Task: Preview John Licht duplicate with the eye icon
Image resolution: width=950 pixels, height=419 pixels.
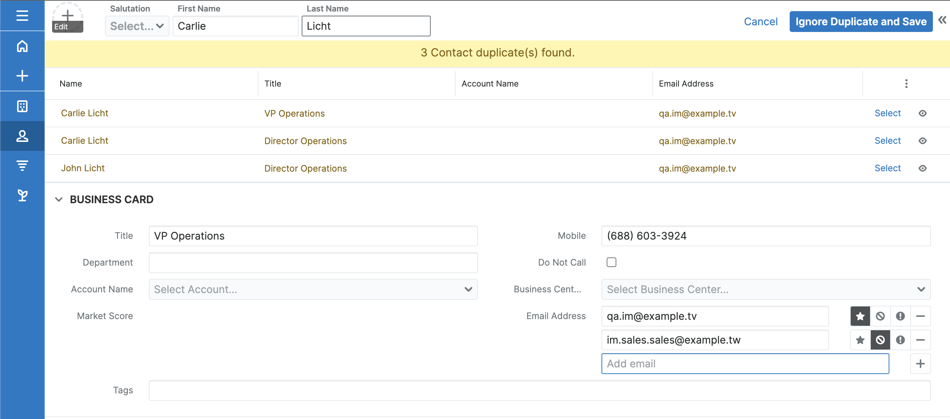Action: [923, 168]
